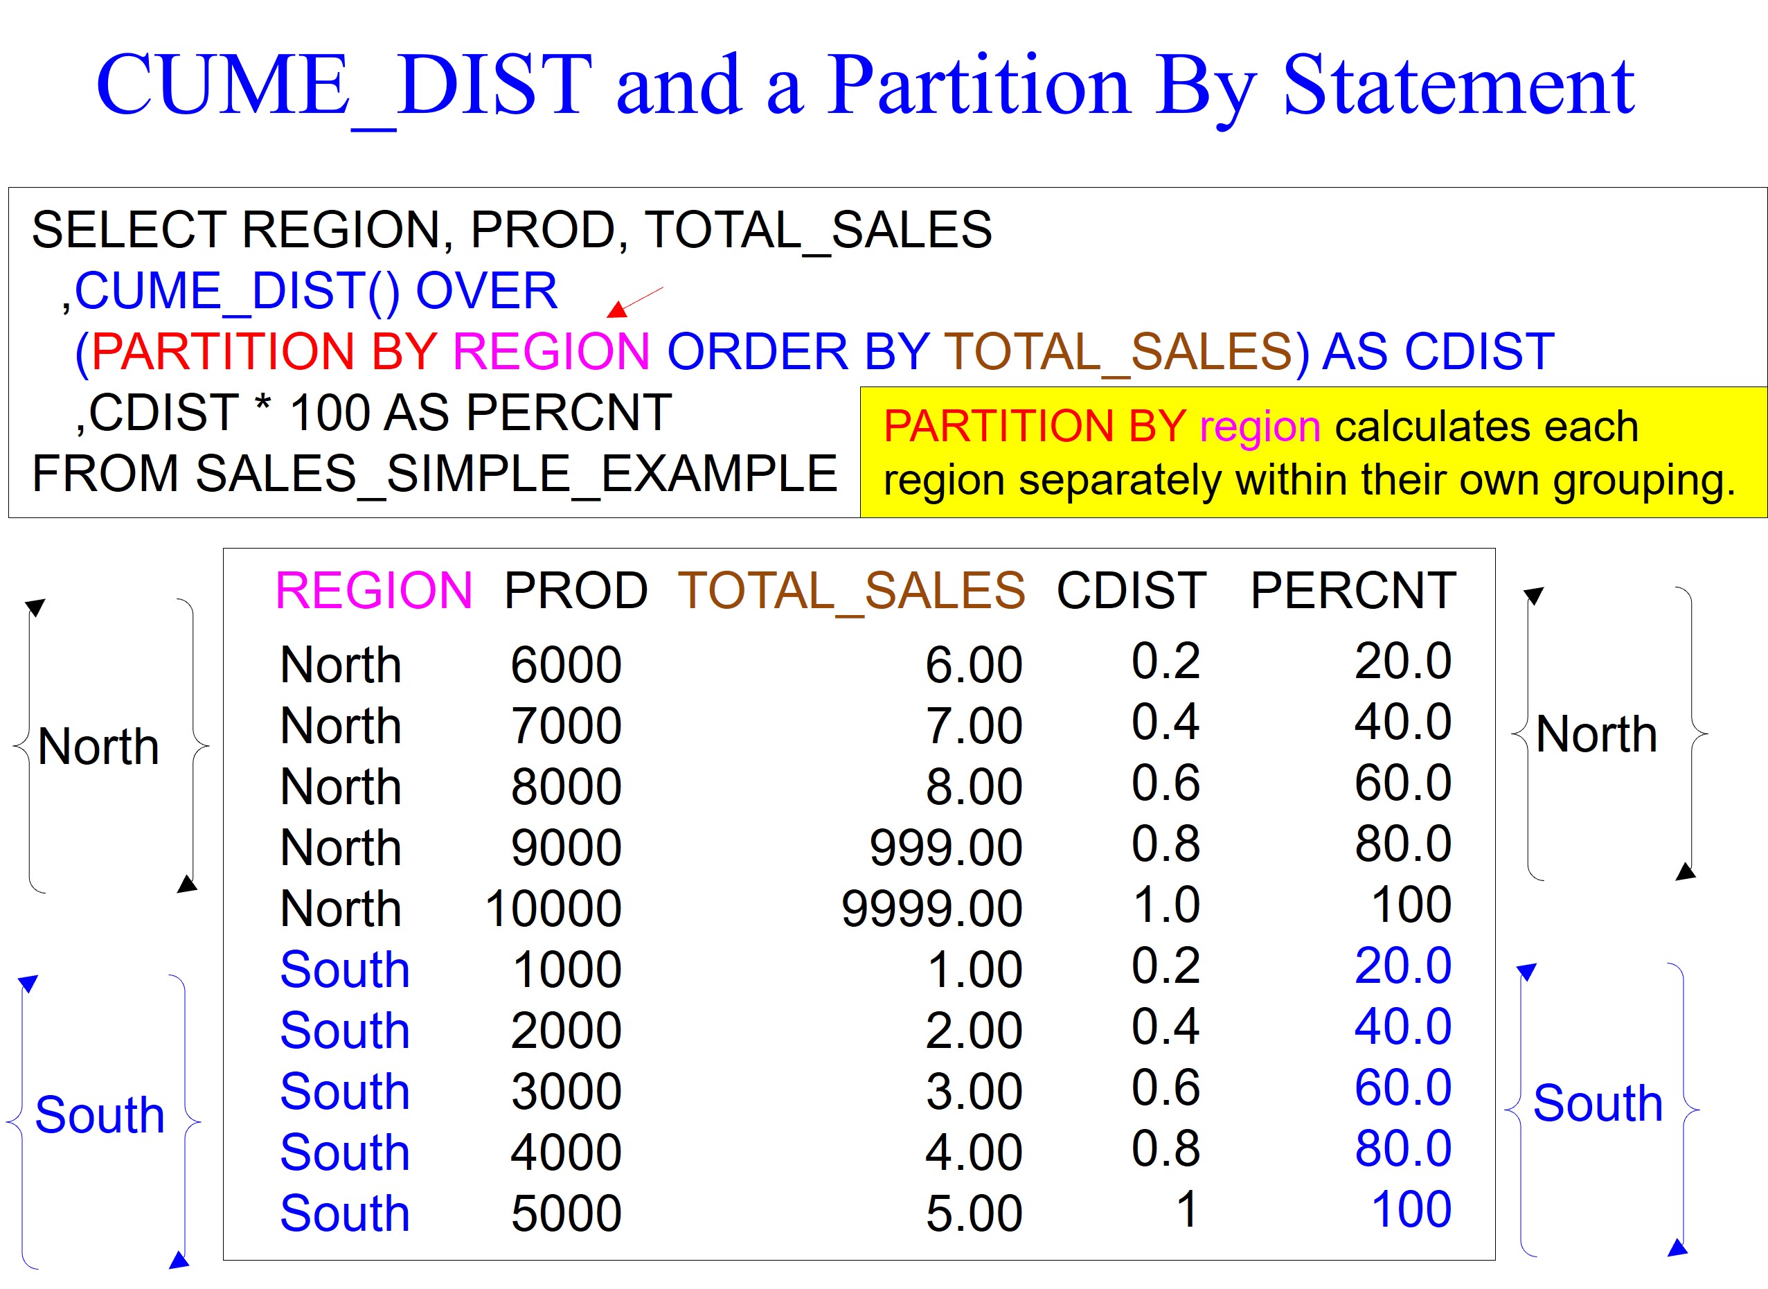Click the magenta REGION column header
The height and width of the screenshot is (1289, 1768).
pyautogui.click(x=374, y=590)
